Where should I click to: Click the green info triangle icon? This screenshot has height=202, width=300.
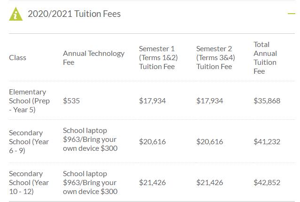tap(16, 14)
